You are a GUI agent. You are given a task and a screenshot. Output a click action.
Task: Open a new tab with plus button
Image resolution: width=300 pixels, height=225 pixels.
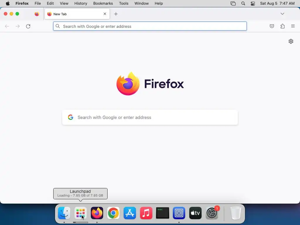pos(116,14)
